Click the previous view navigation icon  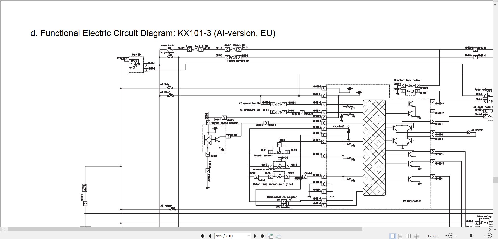(270, 236)
